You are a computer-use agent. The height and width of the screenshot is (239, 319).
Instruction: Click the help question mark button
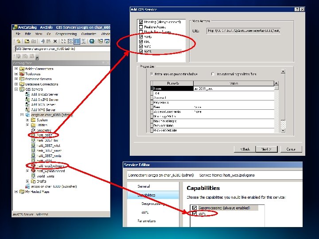tap(297, 9)
